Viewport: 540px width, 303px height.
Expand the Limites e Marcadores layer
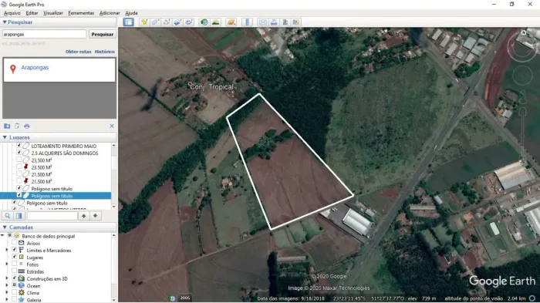(6, 250)
